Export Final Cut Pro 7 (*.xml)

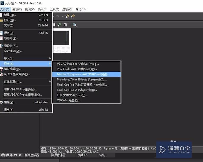pyautogui.click(x=86, y=85)
